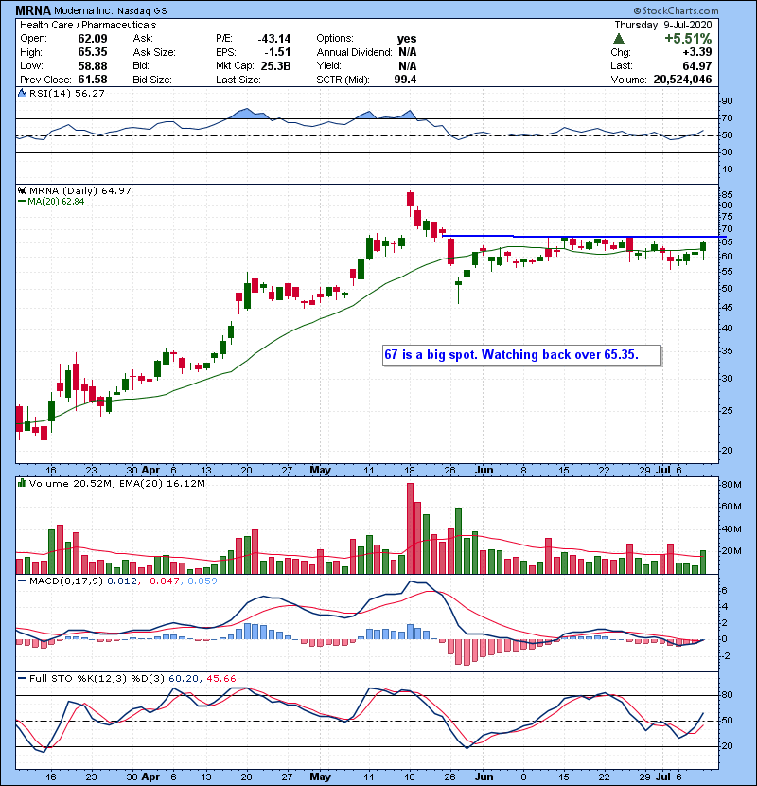Click the Nasdaq GS exchange label
757x786 pixels.
tap(142, 10)
